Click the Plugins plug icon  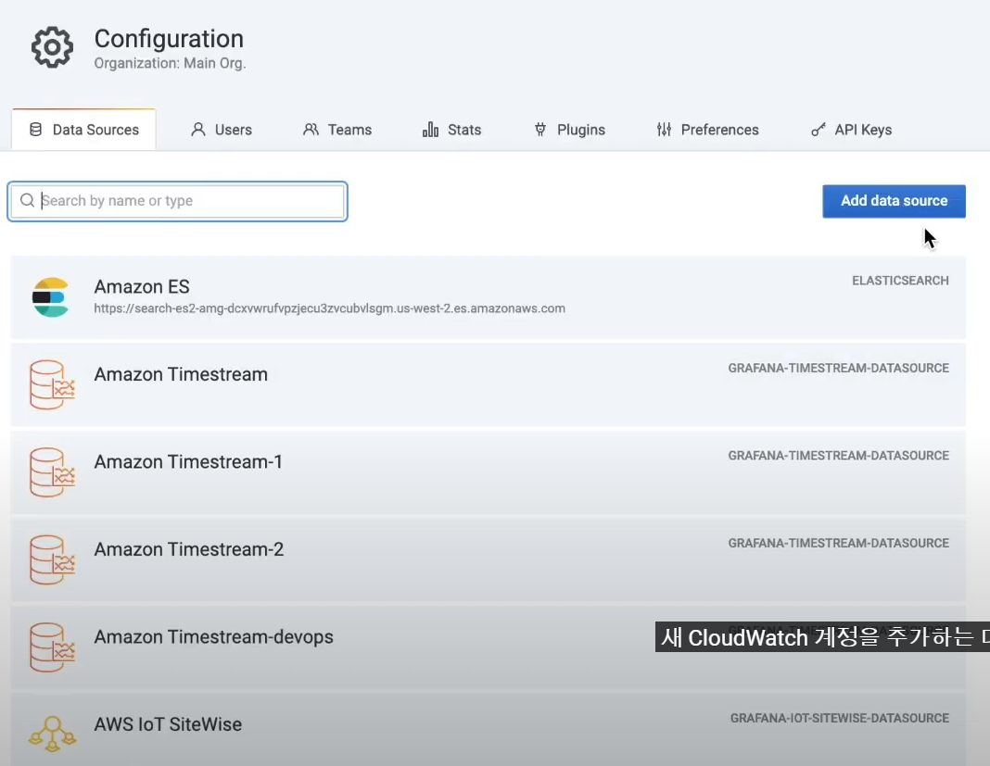(540, 130)
